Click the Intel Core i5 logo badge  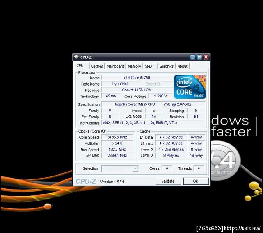[190, 86]
